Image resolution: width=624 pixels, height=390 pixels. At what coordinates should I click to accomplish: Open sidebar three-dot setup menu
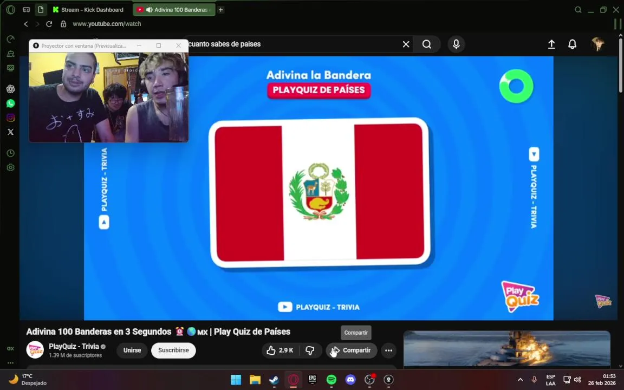coord(11,363)
